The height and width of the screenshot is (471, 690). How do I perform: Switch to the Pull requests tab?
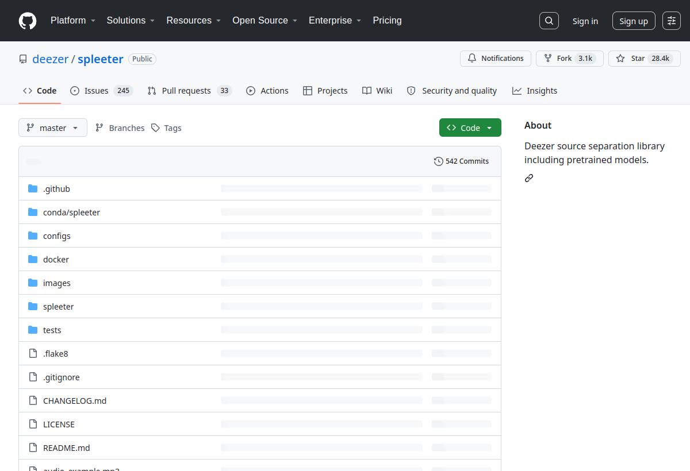[189, 91]
